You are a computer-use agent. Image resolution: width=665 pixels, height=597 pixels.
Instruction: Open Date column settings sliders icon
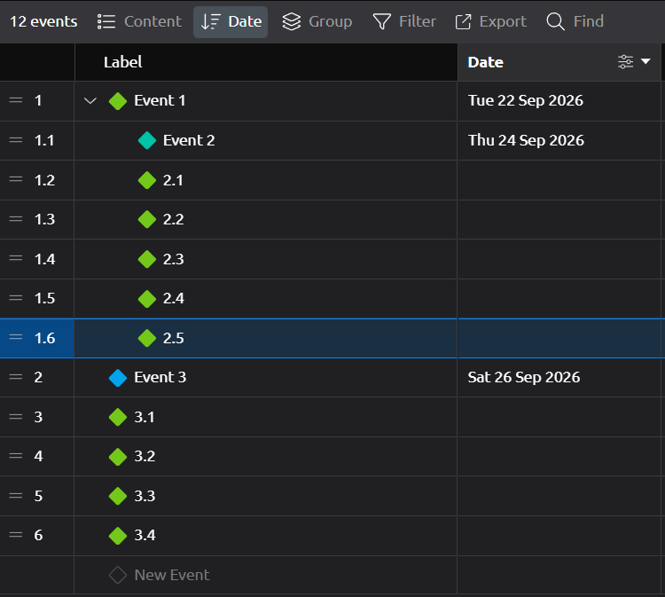pyautogui.click(x=626, y=62)
